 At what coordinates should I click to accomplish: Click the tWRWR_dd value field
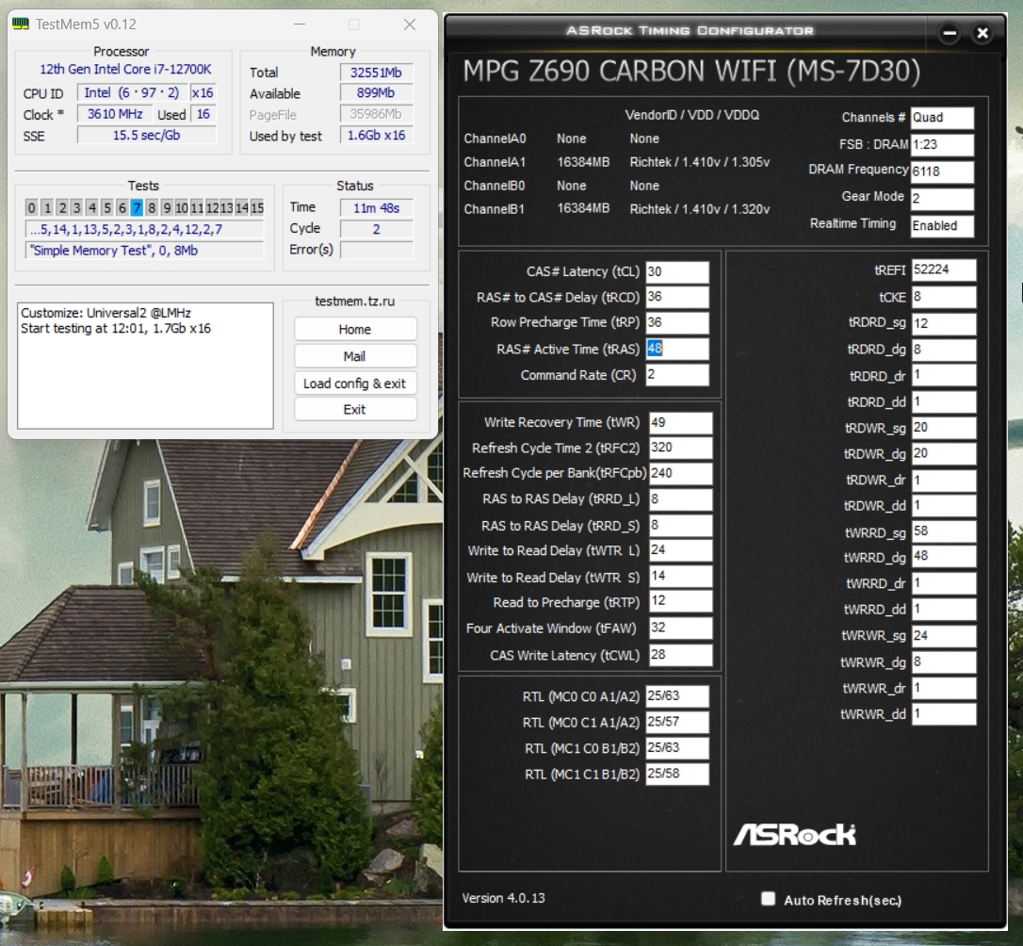(944, 714)
